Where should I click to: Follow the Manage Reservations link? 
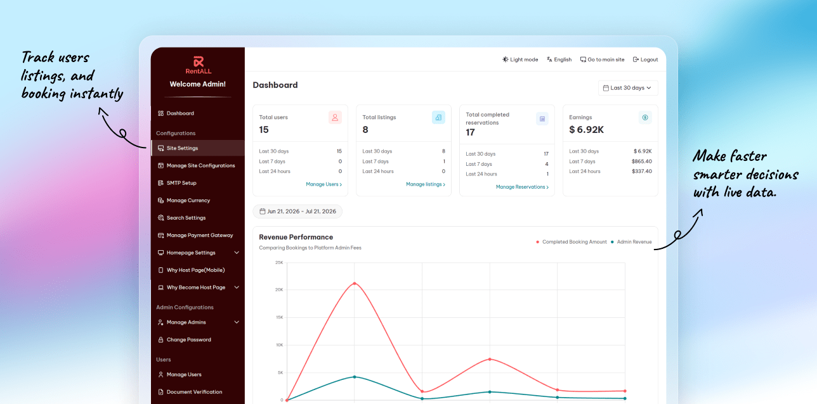tap(522, 187)
